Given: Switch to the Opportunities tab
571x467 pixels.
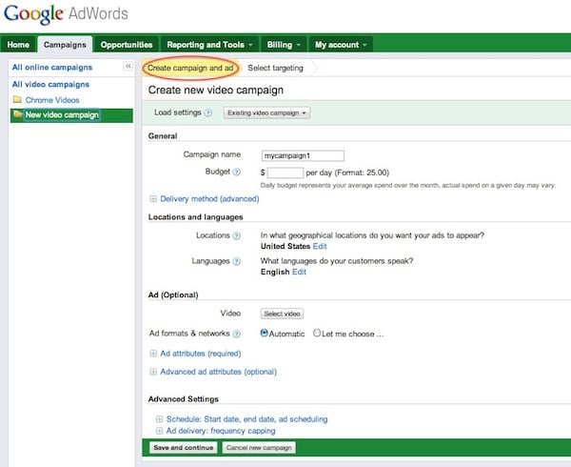Looking at the screenshot, I should tap(127, 45).
